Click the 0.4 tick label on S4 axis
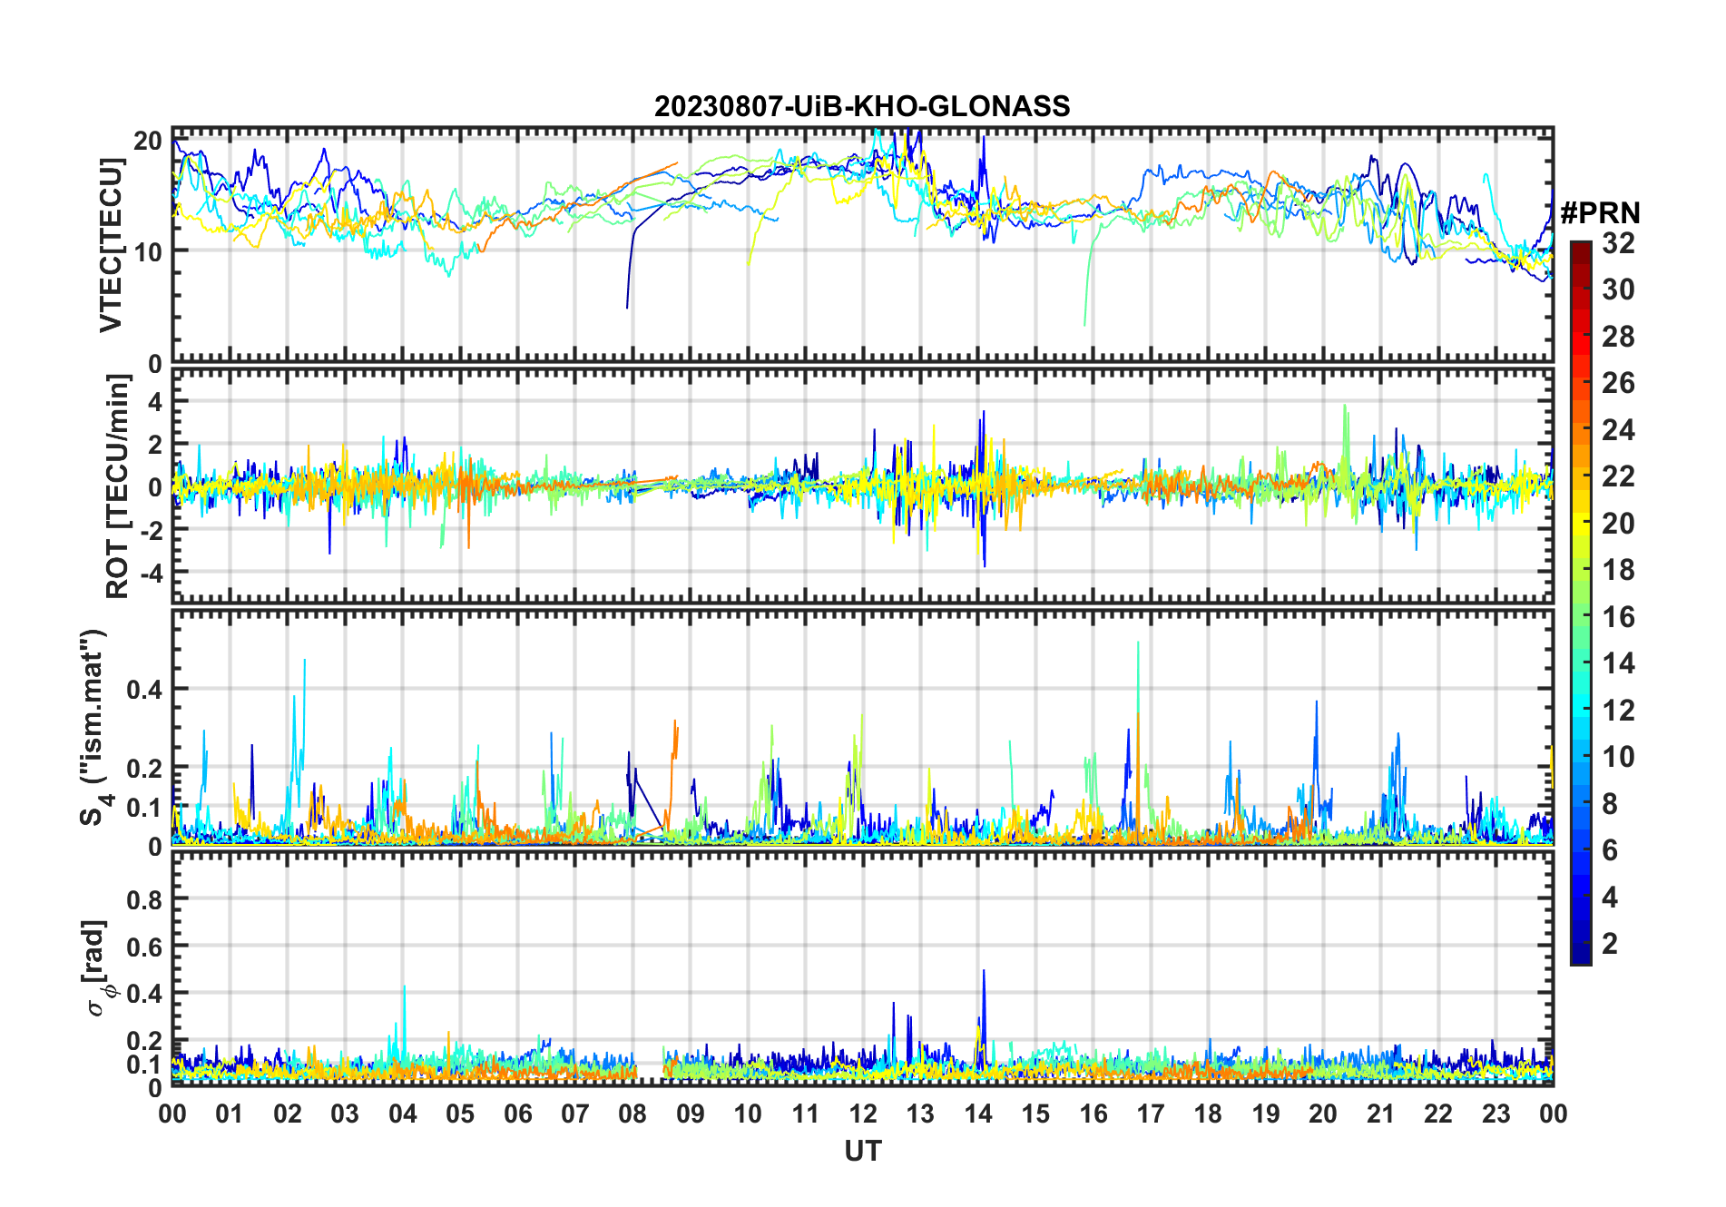 point(144,690)
